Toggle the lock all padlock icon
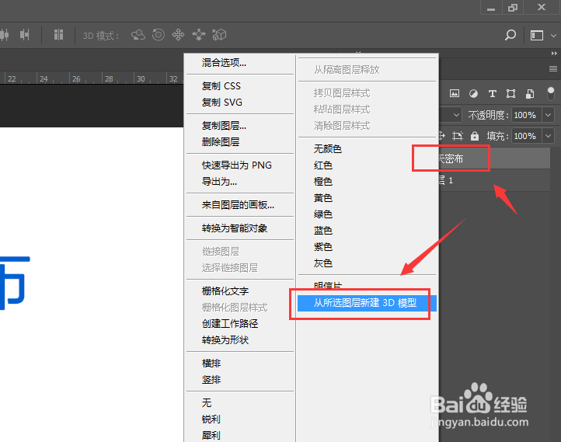This screenshot has height=442, width=561. tap(475, 136)
